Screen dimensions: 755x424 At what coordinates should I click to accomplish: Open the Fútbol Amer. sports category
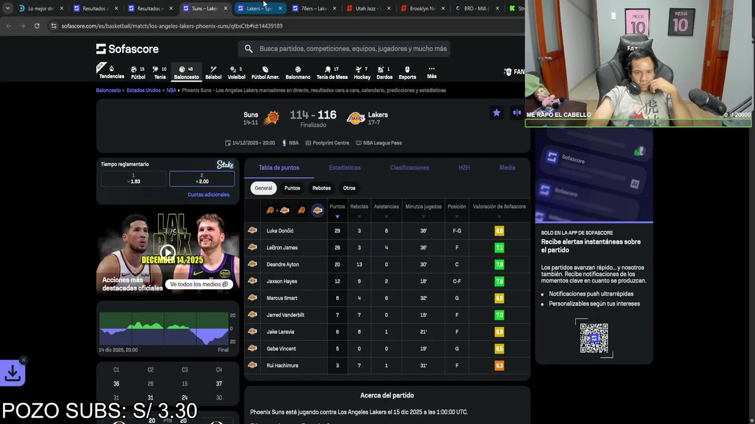click(x=265, y=72)
